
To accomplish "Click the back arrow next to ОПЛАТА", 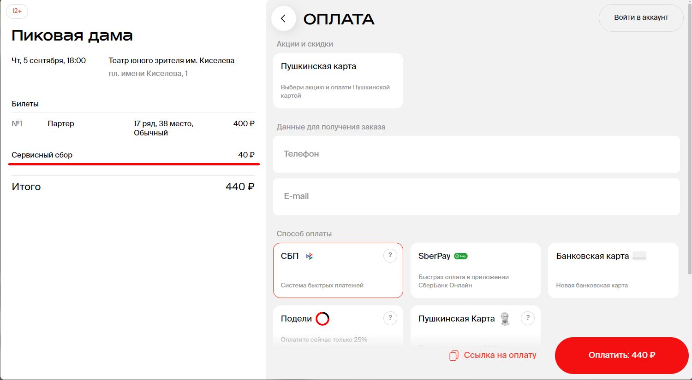I will [283, 18].
